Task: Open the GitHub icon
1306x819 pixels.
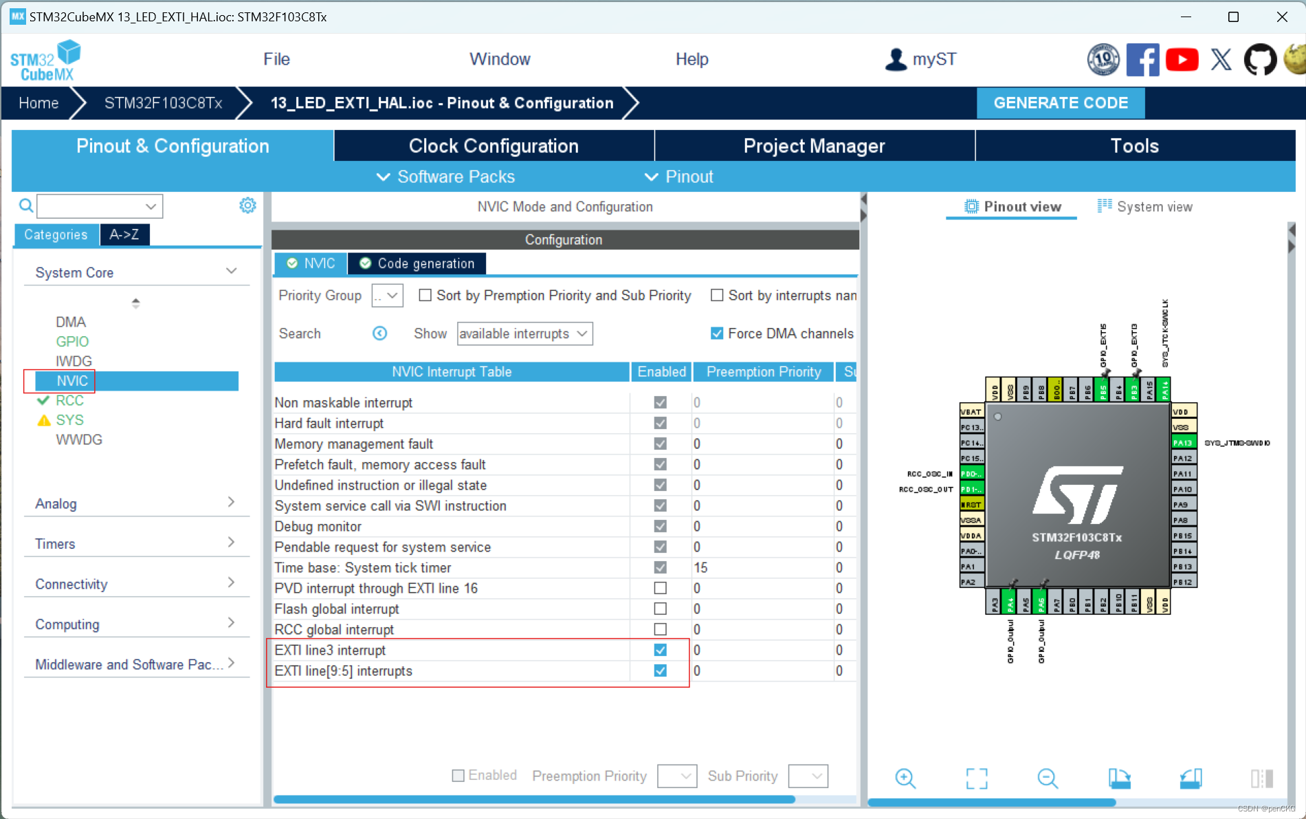Action: point(1260,60)
